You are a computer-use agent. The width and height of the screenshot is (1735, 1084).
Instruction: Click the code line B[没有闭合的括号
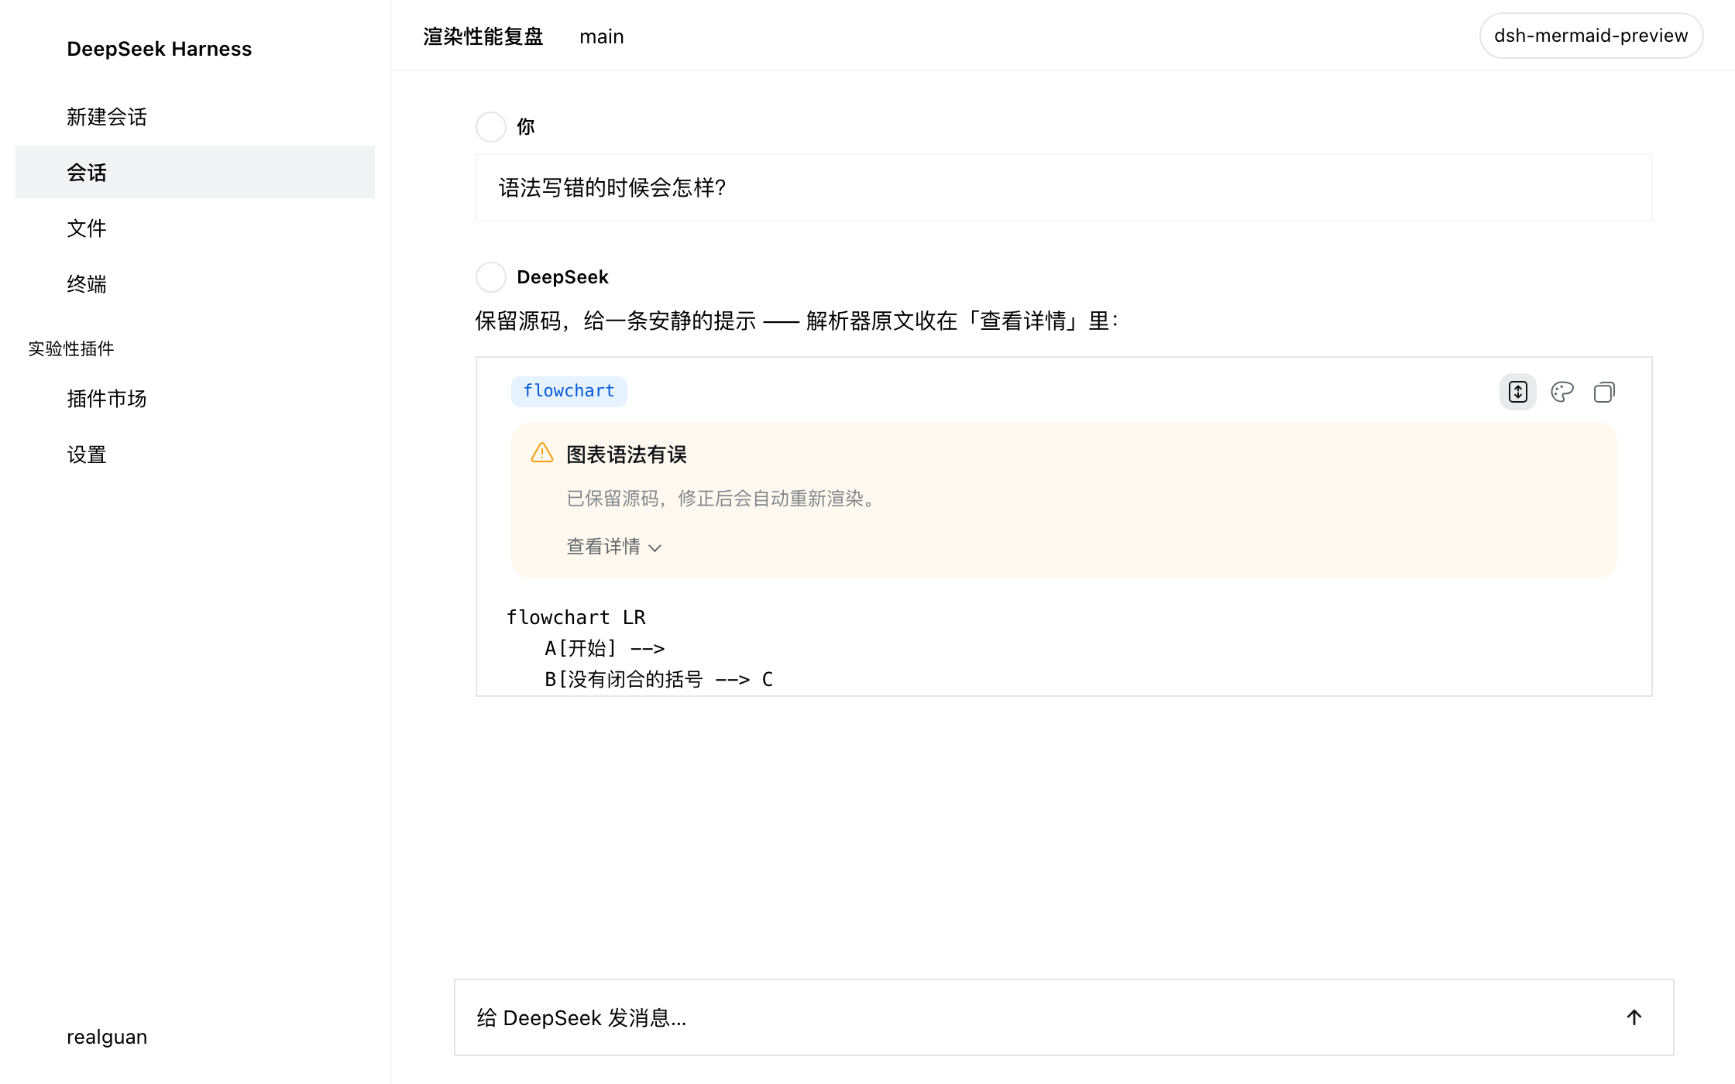coord(658,679)
